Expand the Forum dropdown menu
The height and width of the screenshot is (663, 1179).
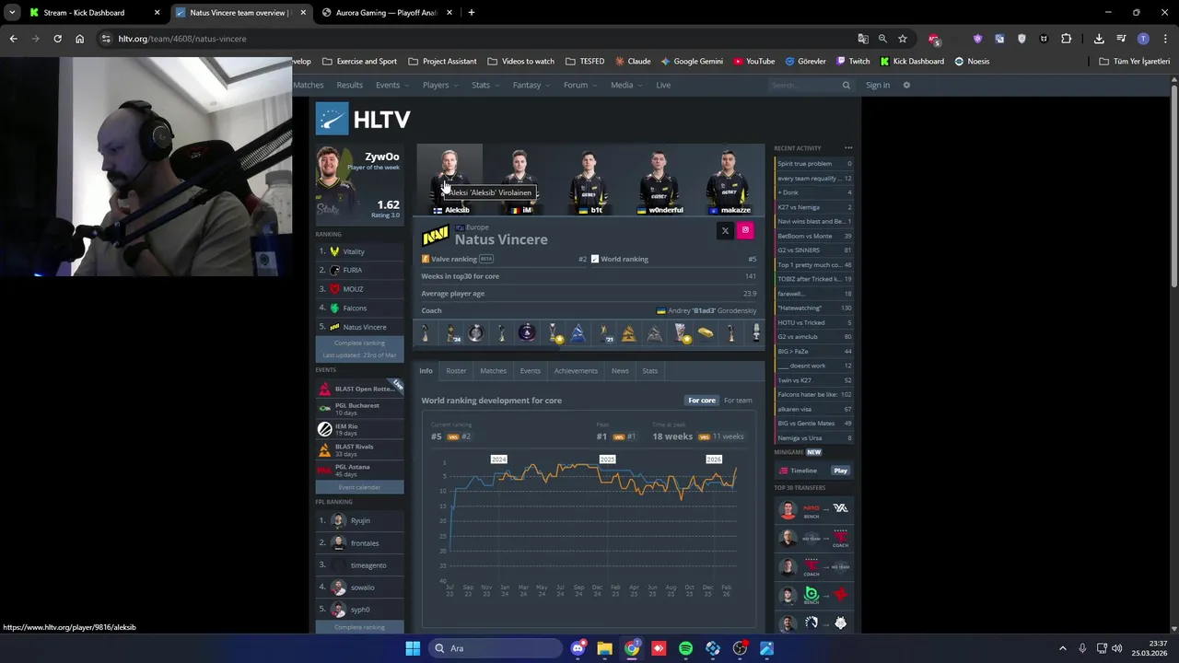tap(579, 85)
